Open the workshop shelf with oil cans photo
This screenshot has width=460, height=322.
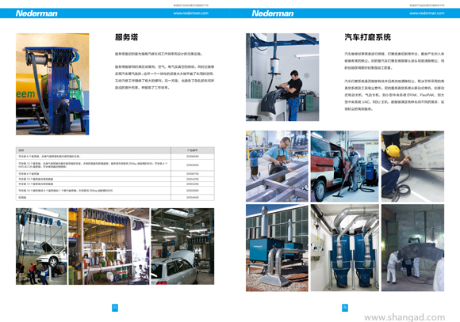[109, 246]
